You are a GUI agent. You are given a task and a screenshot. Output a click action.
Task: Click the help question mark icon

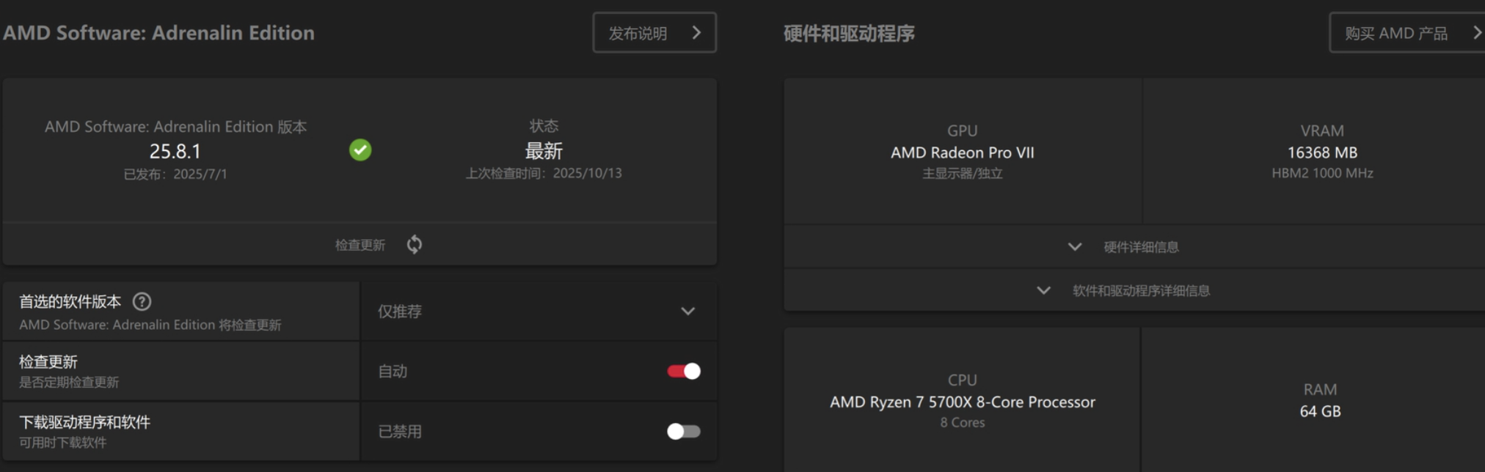tap(142, 301)
